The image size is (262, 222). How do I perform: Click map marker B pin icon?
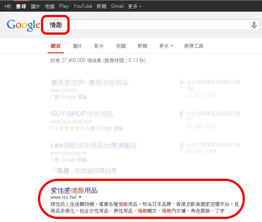point(182,115)
